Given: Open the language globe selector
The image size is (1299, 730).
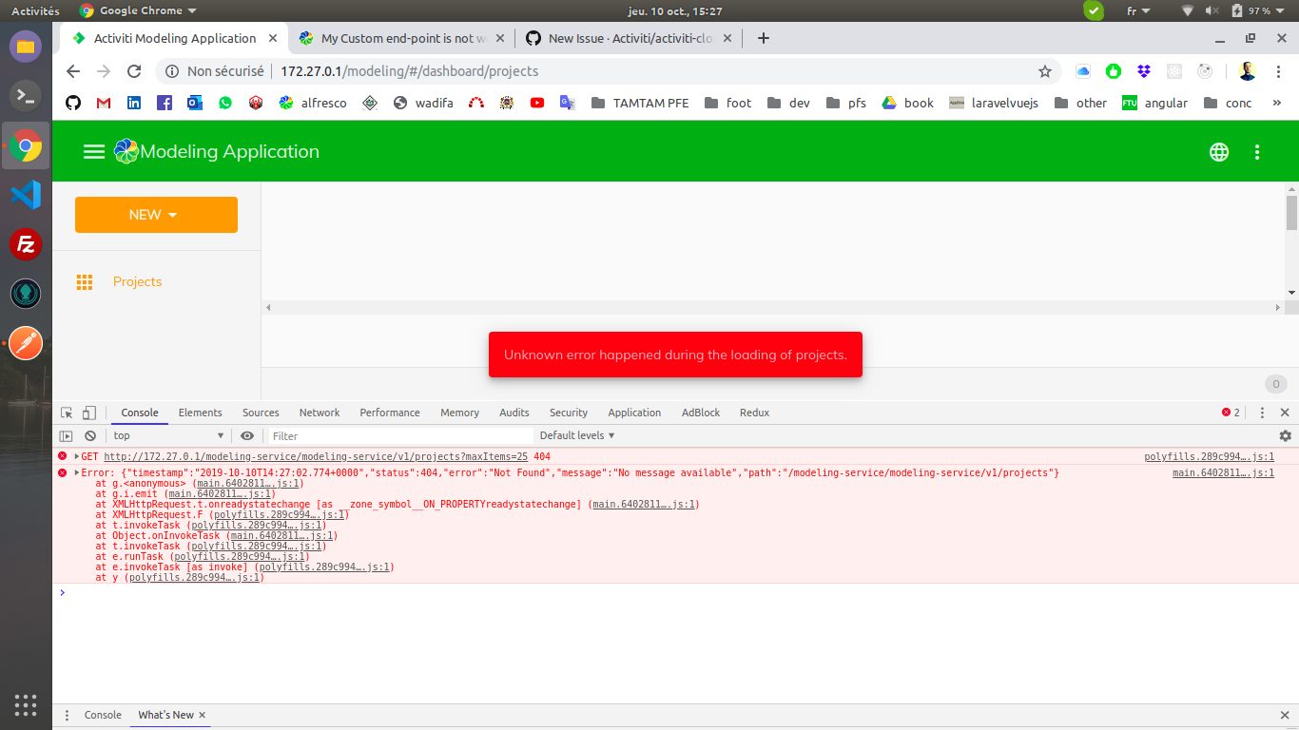Looking at the screenshot, I should click(1219, 152).
